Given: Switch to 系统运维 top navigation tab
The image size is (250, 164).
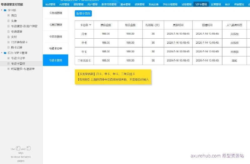Looking at the screenshot, I should 153,4.
